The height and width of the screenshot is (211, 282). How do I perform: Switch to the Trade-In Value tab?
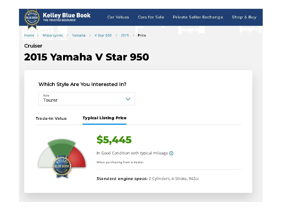[51, 118]
